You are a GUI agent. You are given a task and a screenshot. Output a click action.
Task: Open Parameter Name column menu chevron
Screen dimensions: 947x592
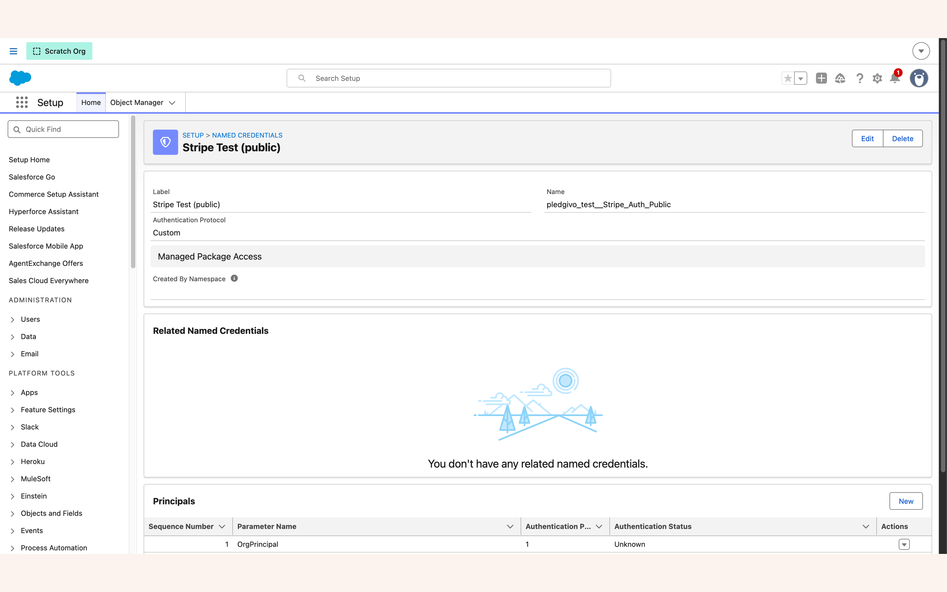click(x=510, y=527)
